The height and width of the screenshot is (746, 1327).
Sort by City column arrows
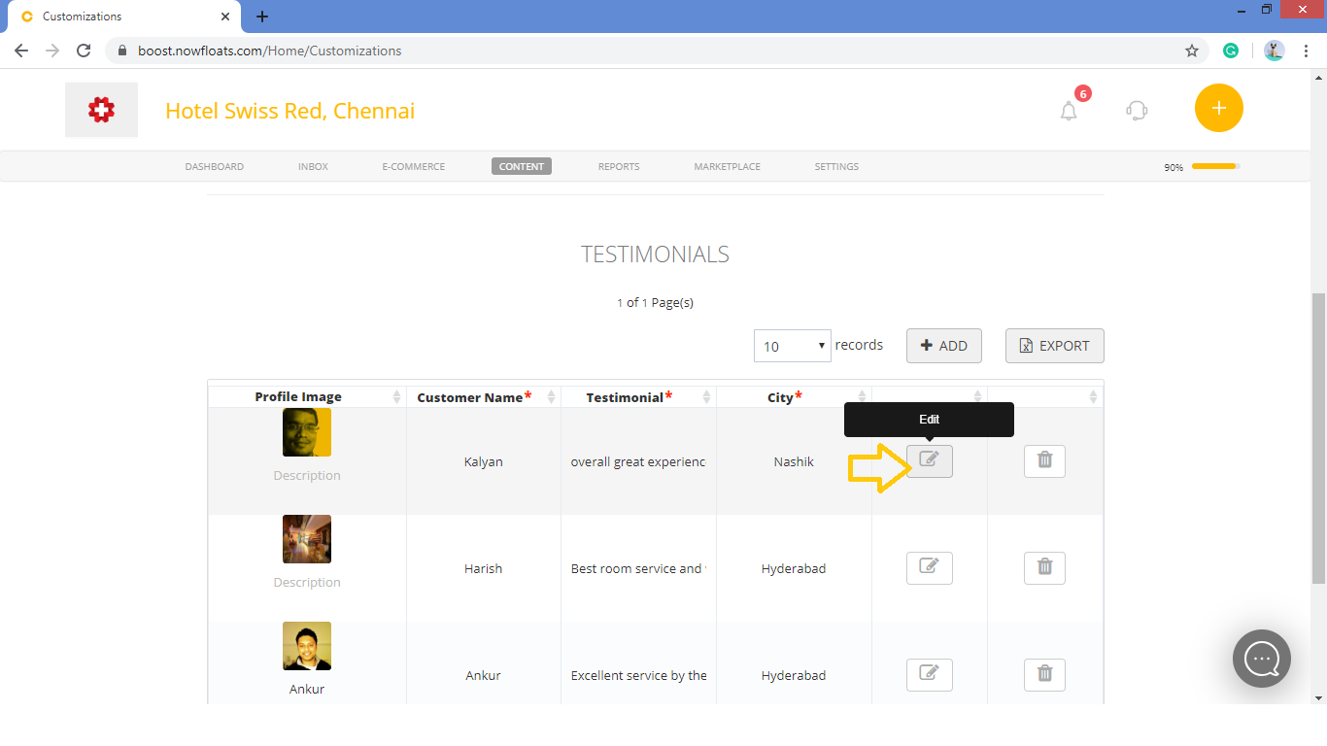click(x=862, y=397)
